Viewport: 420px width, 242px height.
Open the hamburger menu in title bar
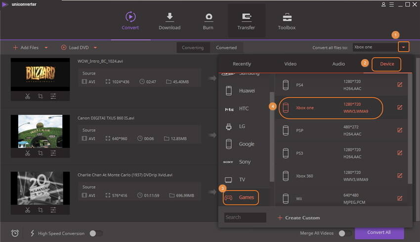(x=392, y=4)
